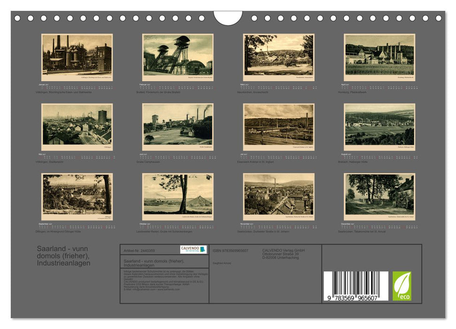
Task: Open the April Homburg Pfalzkraftwerk photo
Action: tap(379, 57)
